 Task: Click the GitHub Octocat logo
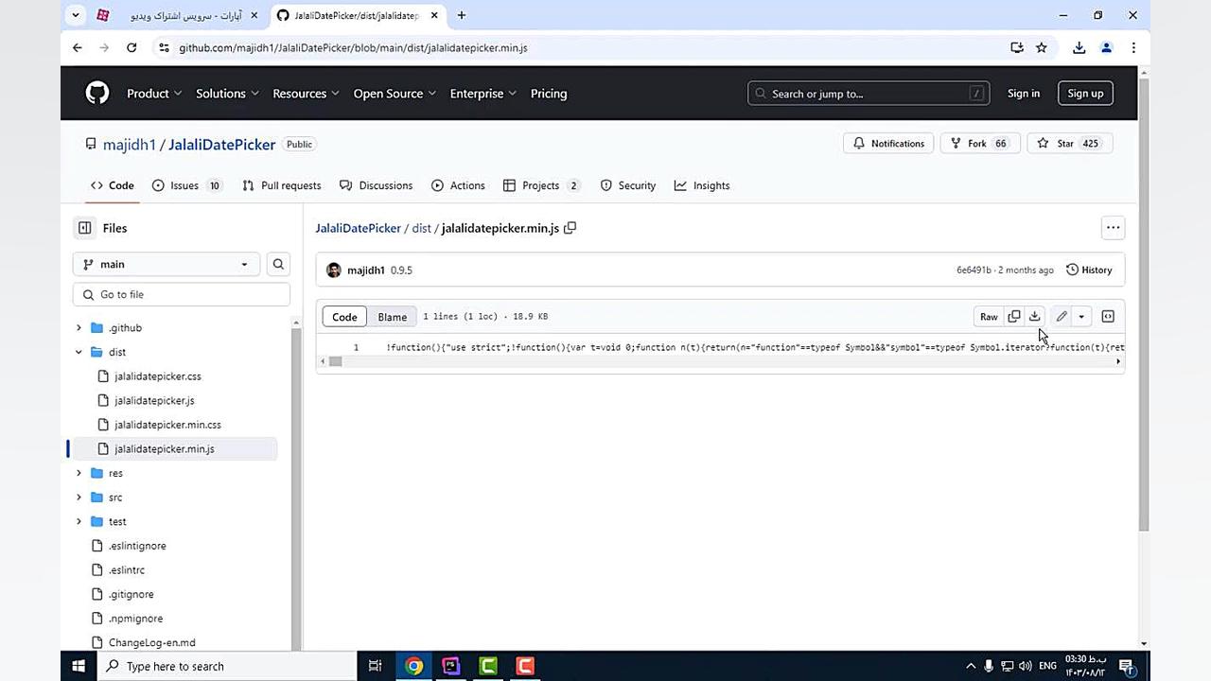[x=97, y=93]
